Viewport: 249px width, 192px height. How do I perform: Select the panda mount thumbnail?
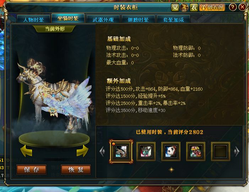[x=171, y=151]
